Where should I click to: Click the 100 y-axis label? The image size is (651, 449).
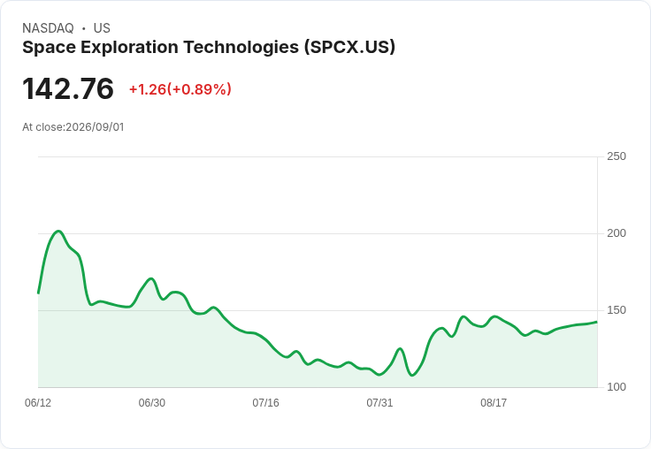click(617, 387)
